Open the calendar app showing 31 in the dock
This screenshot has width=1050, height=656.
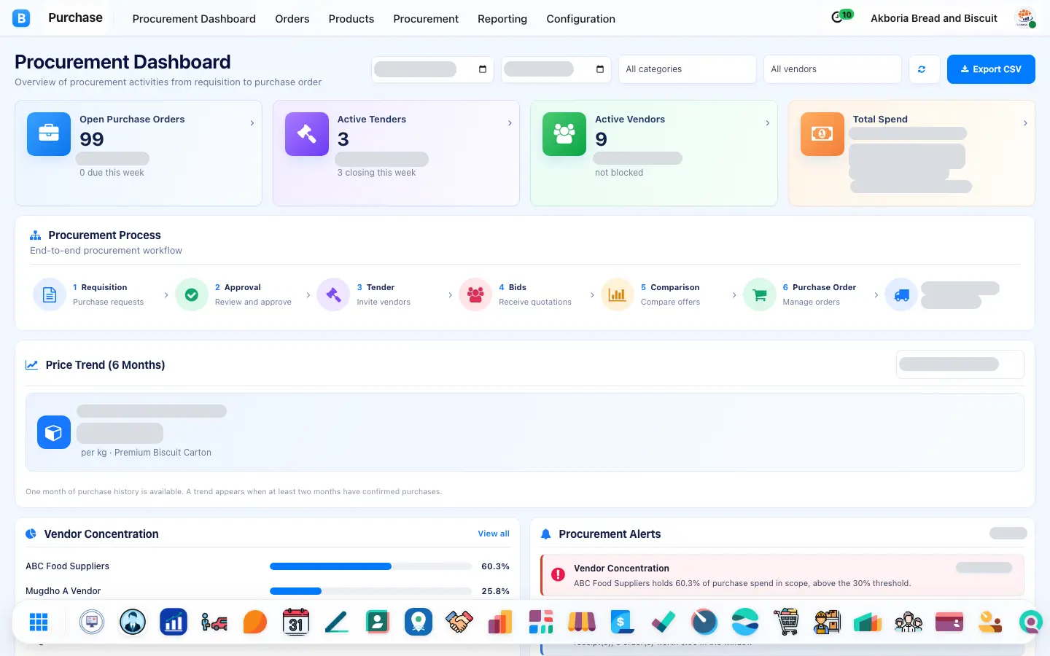click(296, 622)
